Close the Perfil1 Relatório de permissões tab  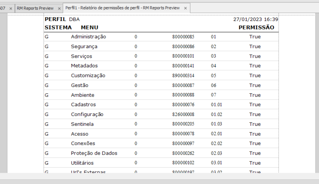185,8
